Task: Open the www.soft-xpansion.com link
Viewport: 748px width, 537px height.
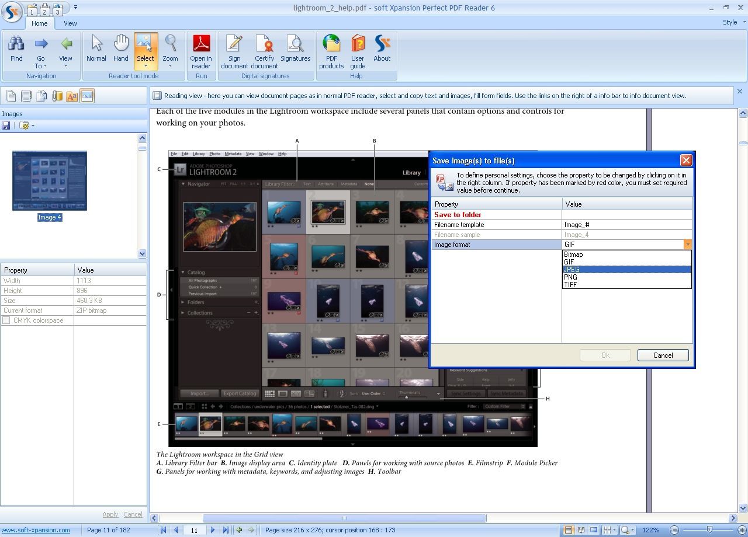Action: pos(36,530)
